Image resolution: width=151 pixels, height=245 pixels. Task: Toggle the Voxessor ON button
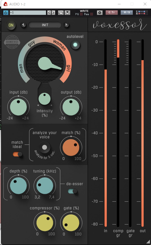[x=11, y=25]
